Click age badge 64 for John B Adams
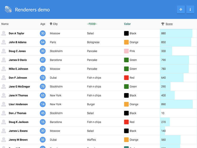 tap(43, 42)
